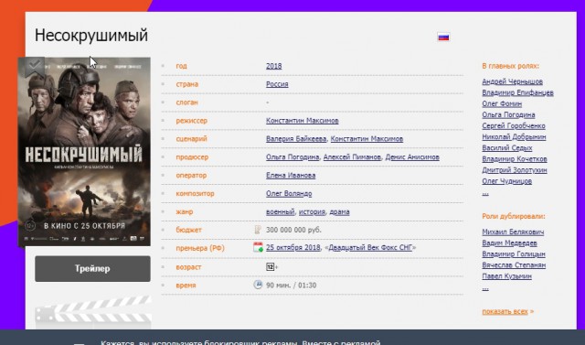The height and width of the screenshot is (345, 585).
Task: Open composer Олег Воляндо link
Action: [x=289, y=193]
